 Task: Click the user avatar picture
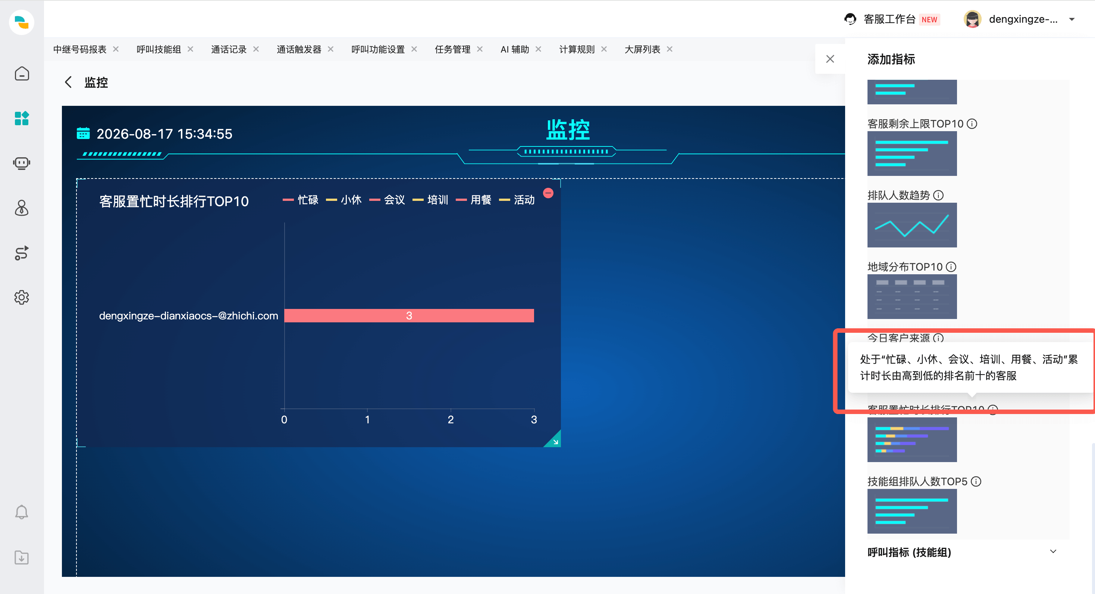(x=972, y=19)
